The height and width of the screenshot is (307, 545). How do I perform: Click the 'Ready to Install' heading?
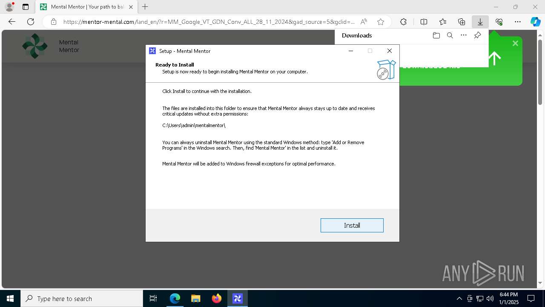pos(175,65)
